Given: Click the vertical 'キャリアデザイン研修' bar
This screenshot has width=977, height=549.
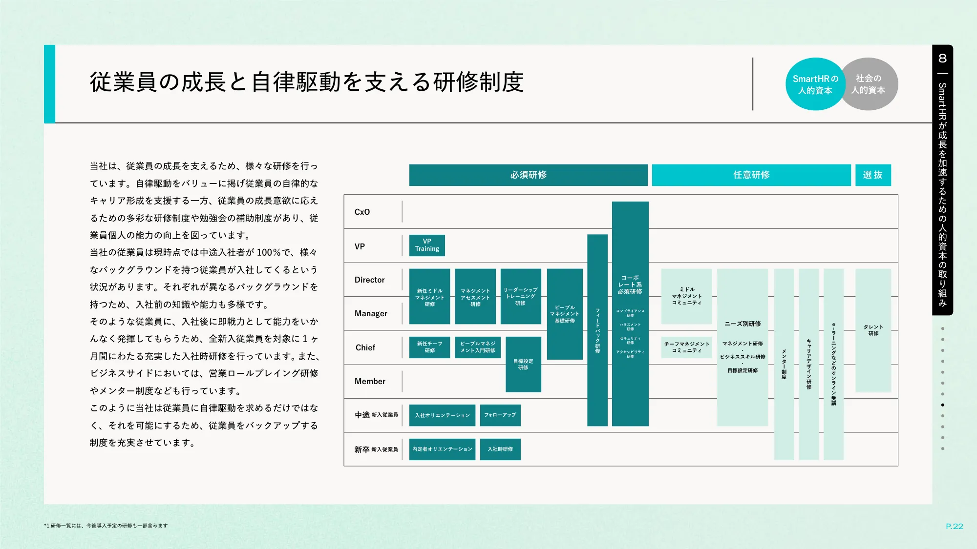Looking at the screenshot, I should (x=809, y=364).
